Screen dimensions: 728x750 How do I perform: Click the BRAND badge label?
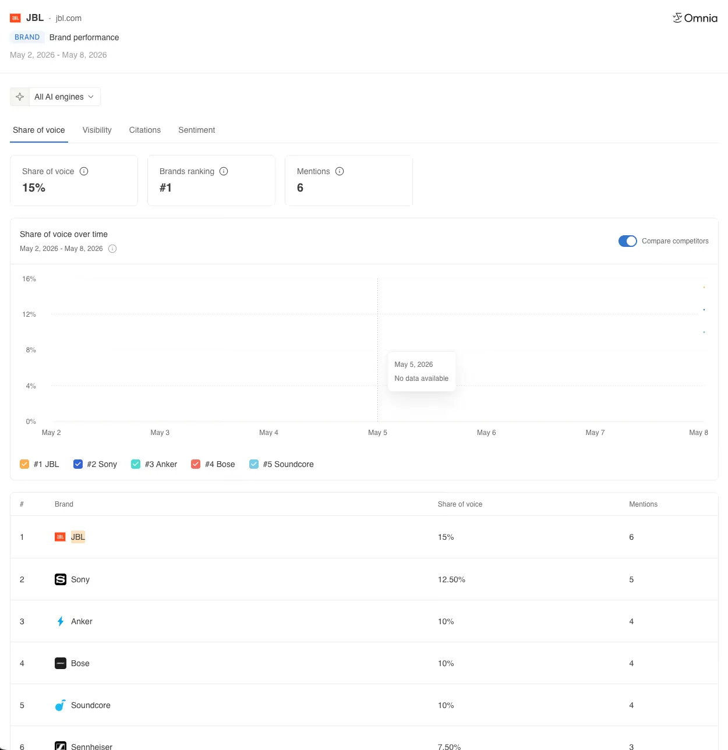click(x=27, y=37)
